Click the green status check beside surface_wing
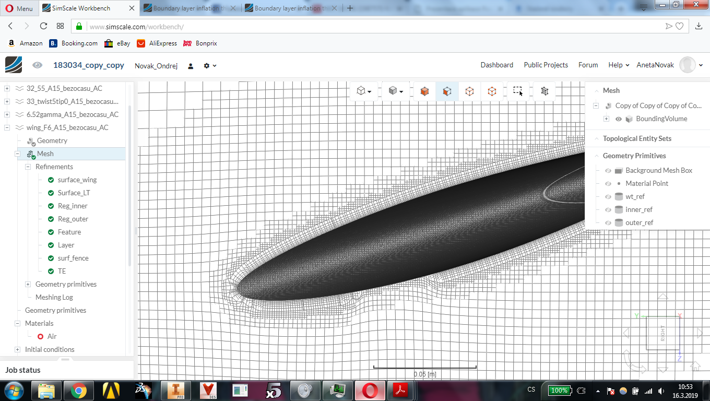The height and width of the screenshot is (401, 710). tap(51, 180)
